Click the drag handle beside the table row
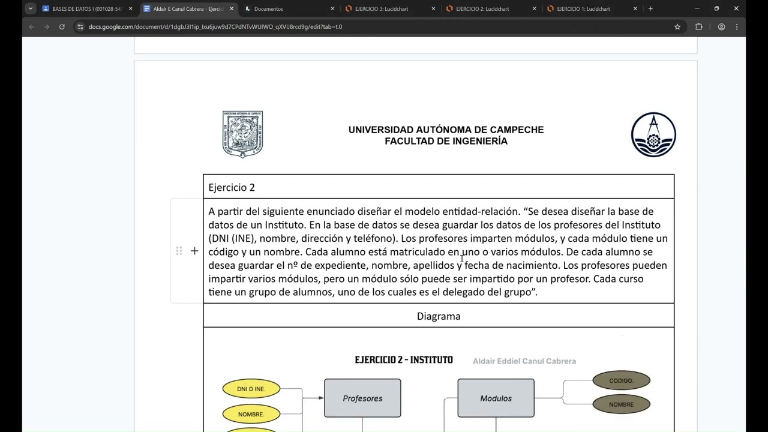Image resolution: width=768 pixels, height=432 pixels. tap(179, 251)
